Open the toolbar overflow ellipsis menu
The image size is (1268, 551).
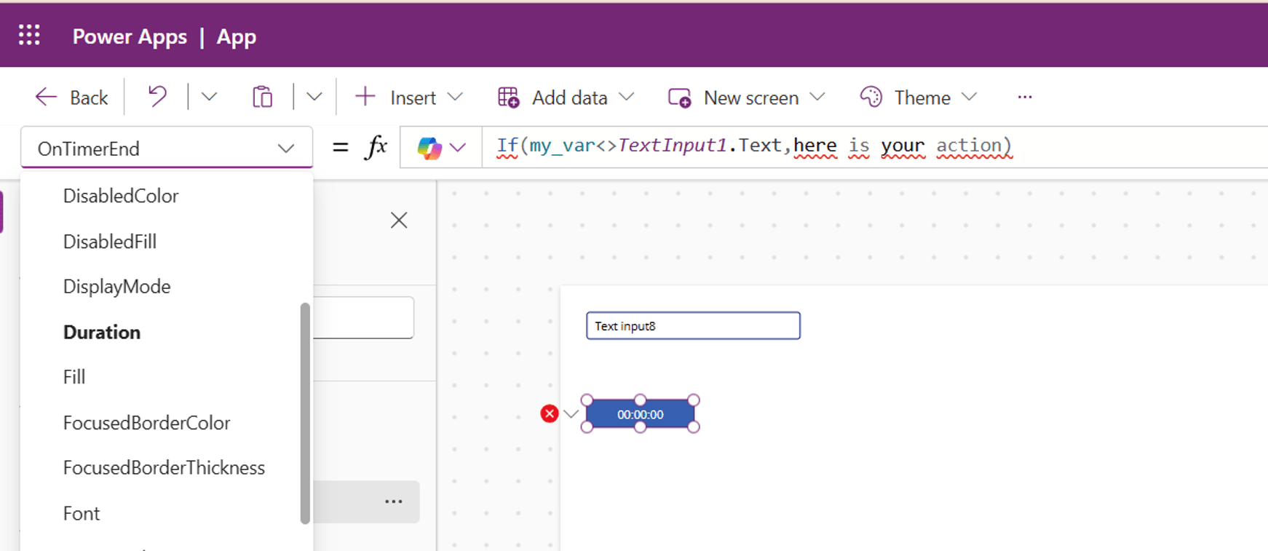coord(1025,97)
